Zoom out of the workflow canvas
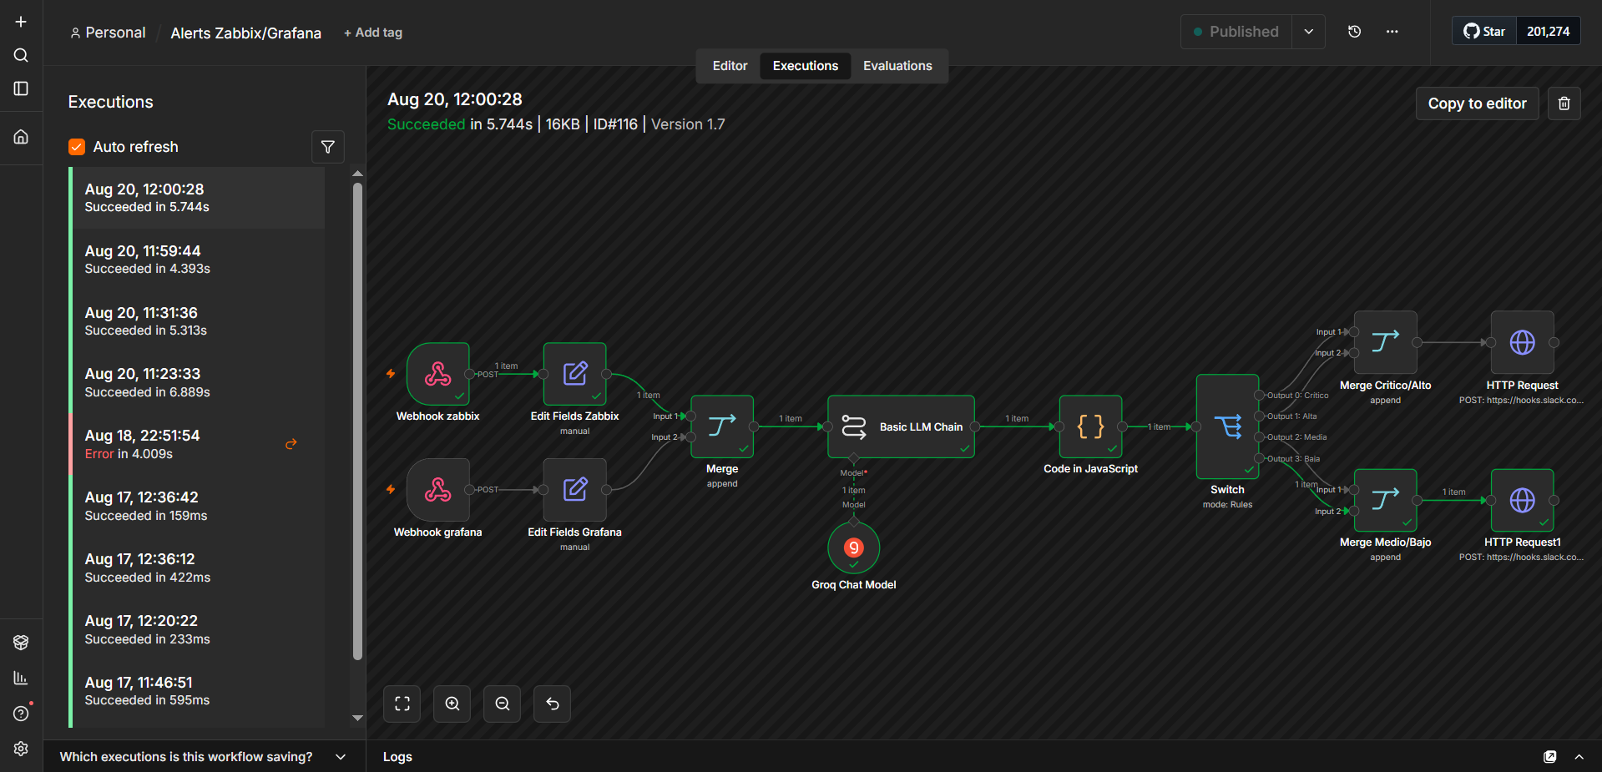The width and height of the screenshot is (1602, 772). click(x=502, y=704)
